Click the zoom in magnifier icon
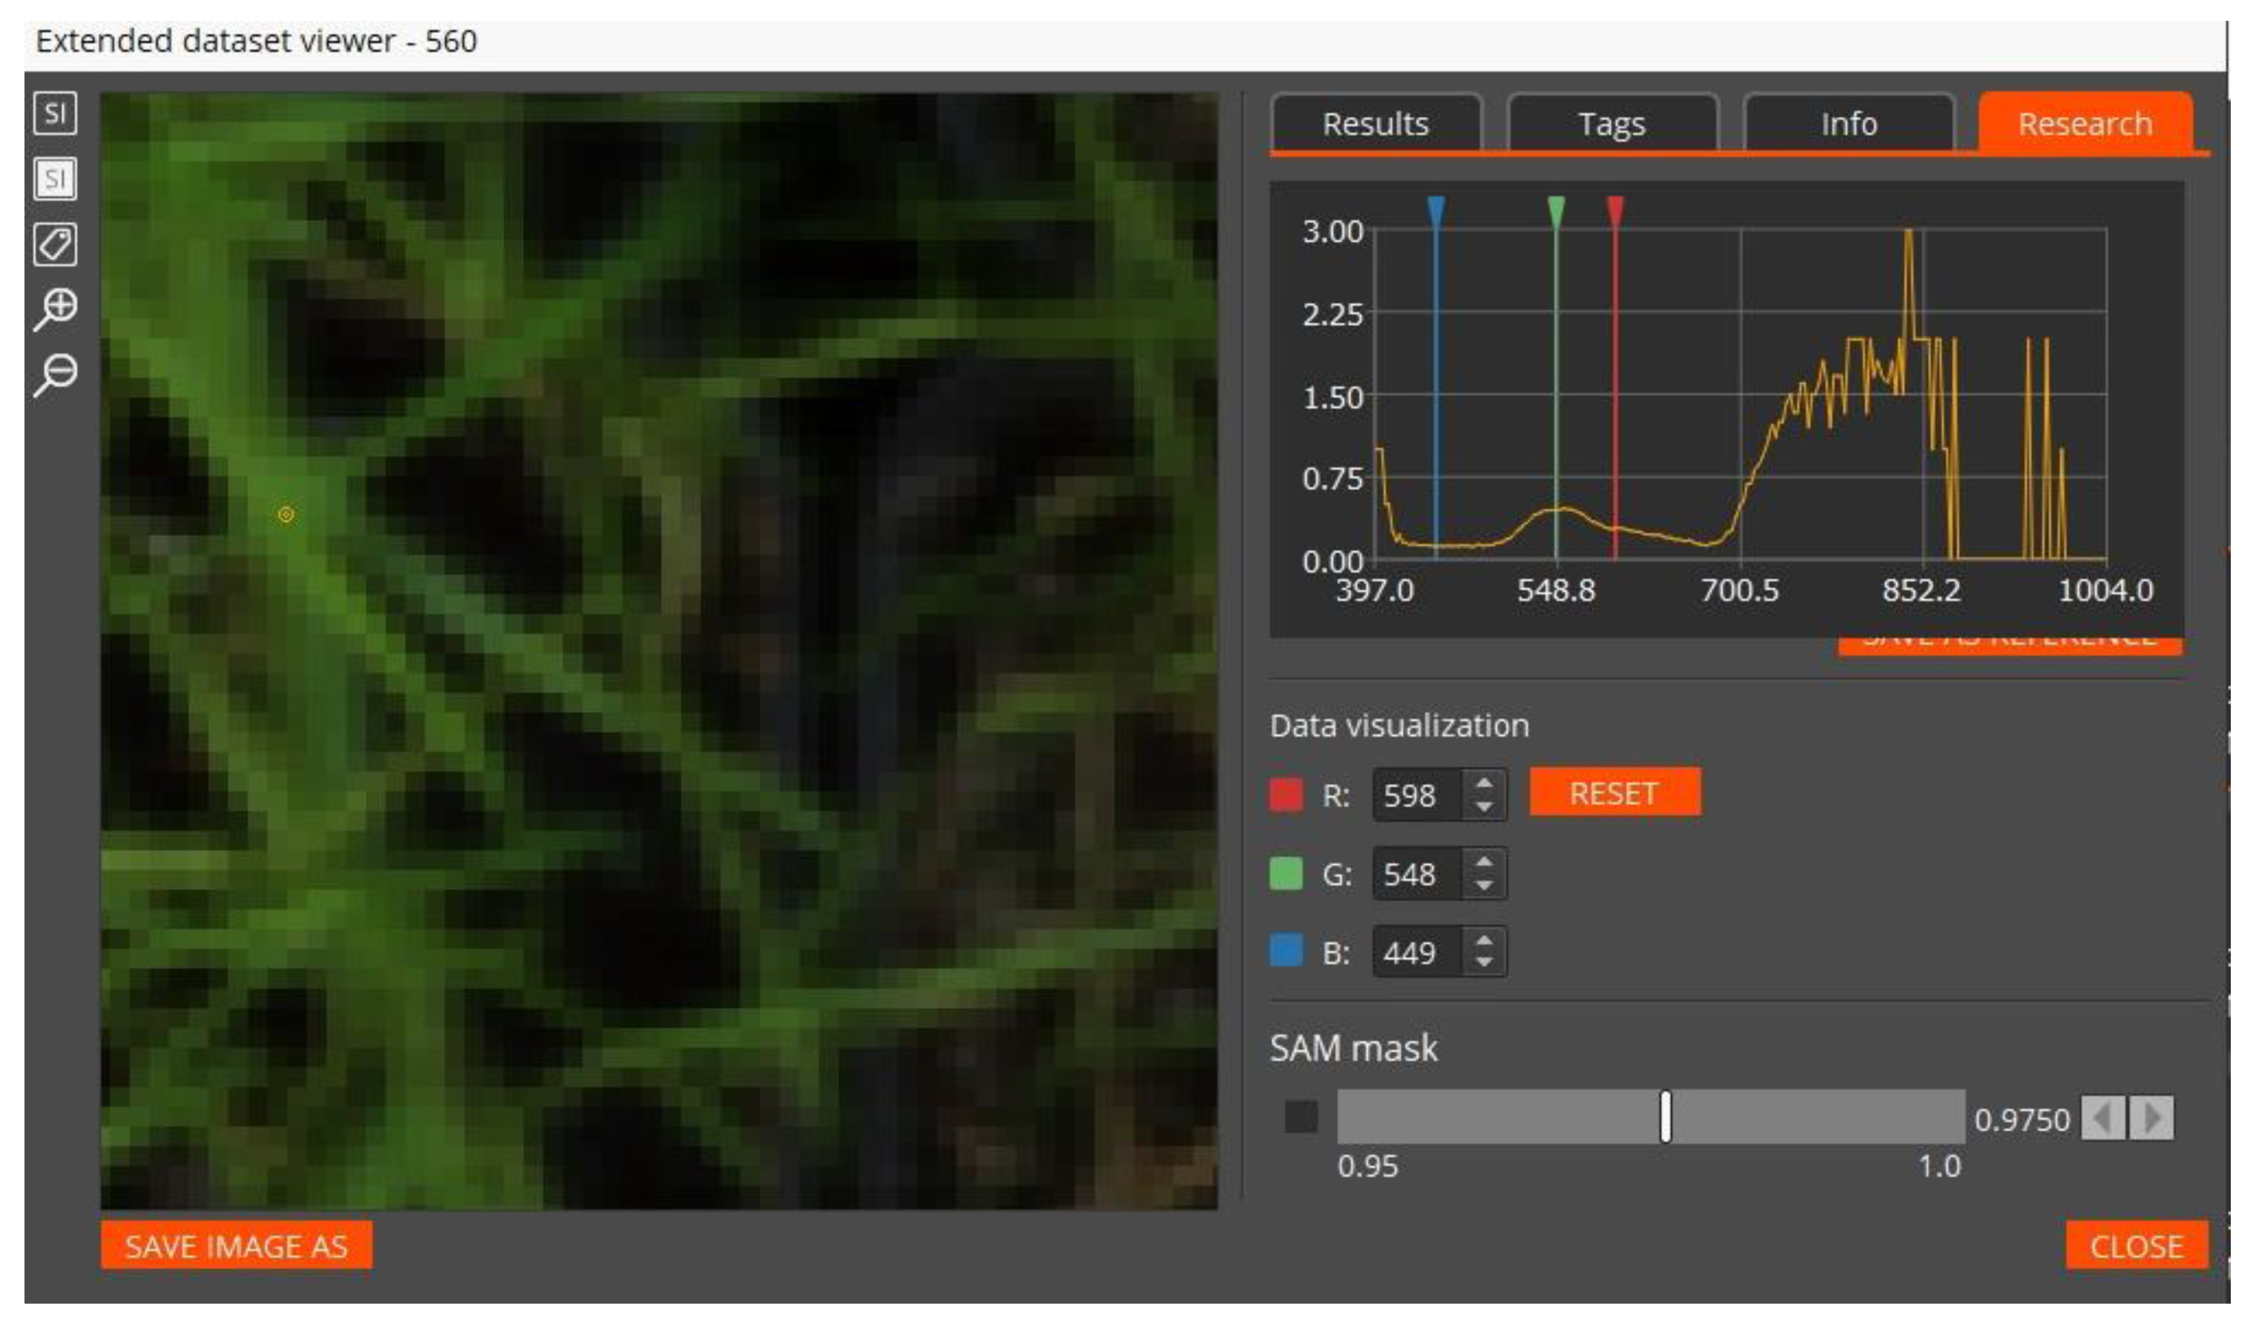 click(x=55, y=309)
